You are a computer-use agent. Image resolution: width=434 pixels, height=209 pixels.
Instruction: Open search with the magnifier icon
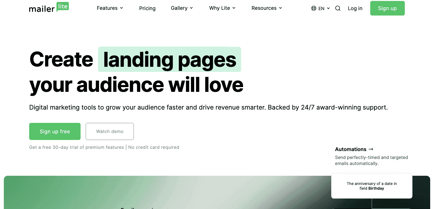tap(338, 9)
